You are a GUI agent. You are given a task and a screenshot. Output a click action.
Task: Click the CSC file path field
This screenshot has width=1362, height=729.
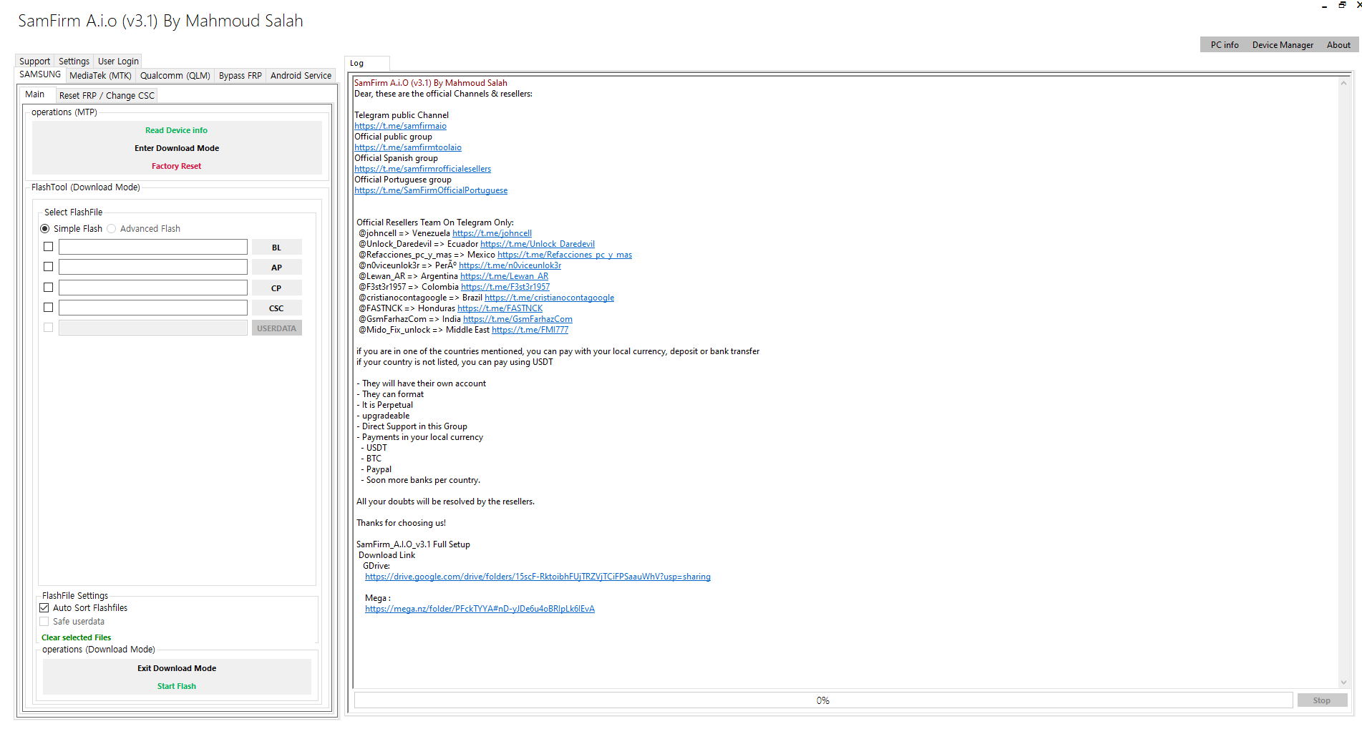(153, 308)
